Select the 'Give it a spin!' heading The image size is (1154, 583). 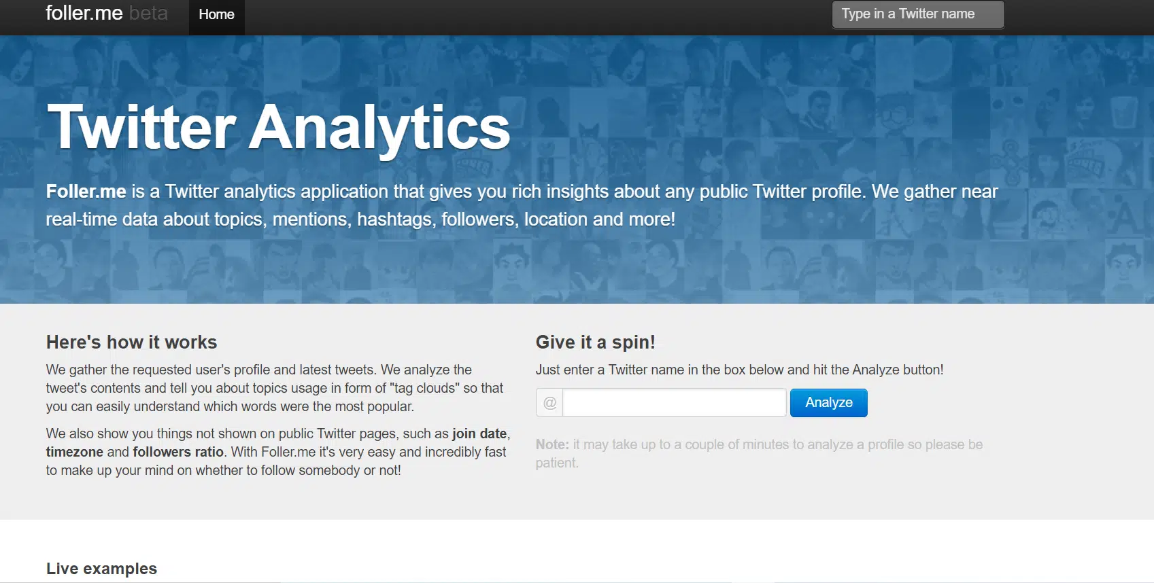click(x=596, y=342)
